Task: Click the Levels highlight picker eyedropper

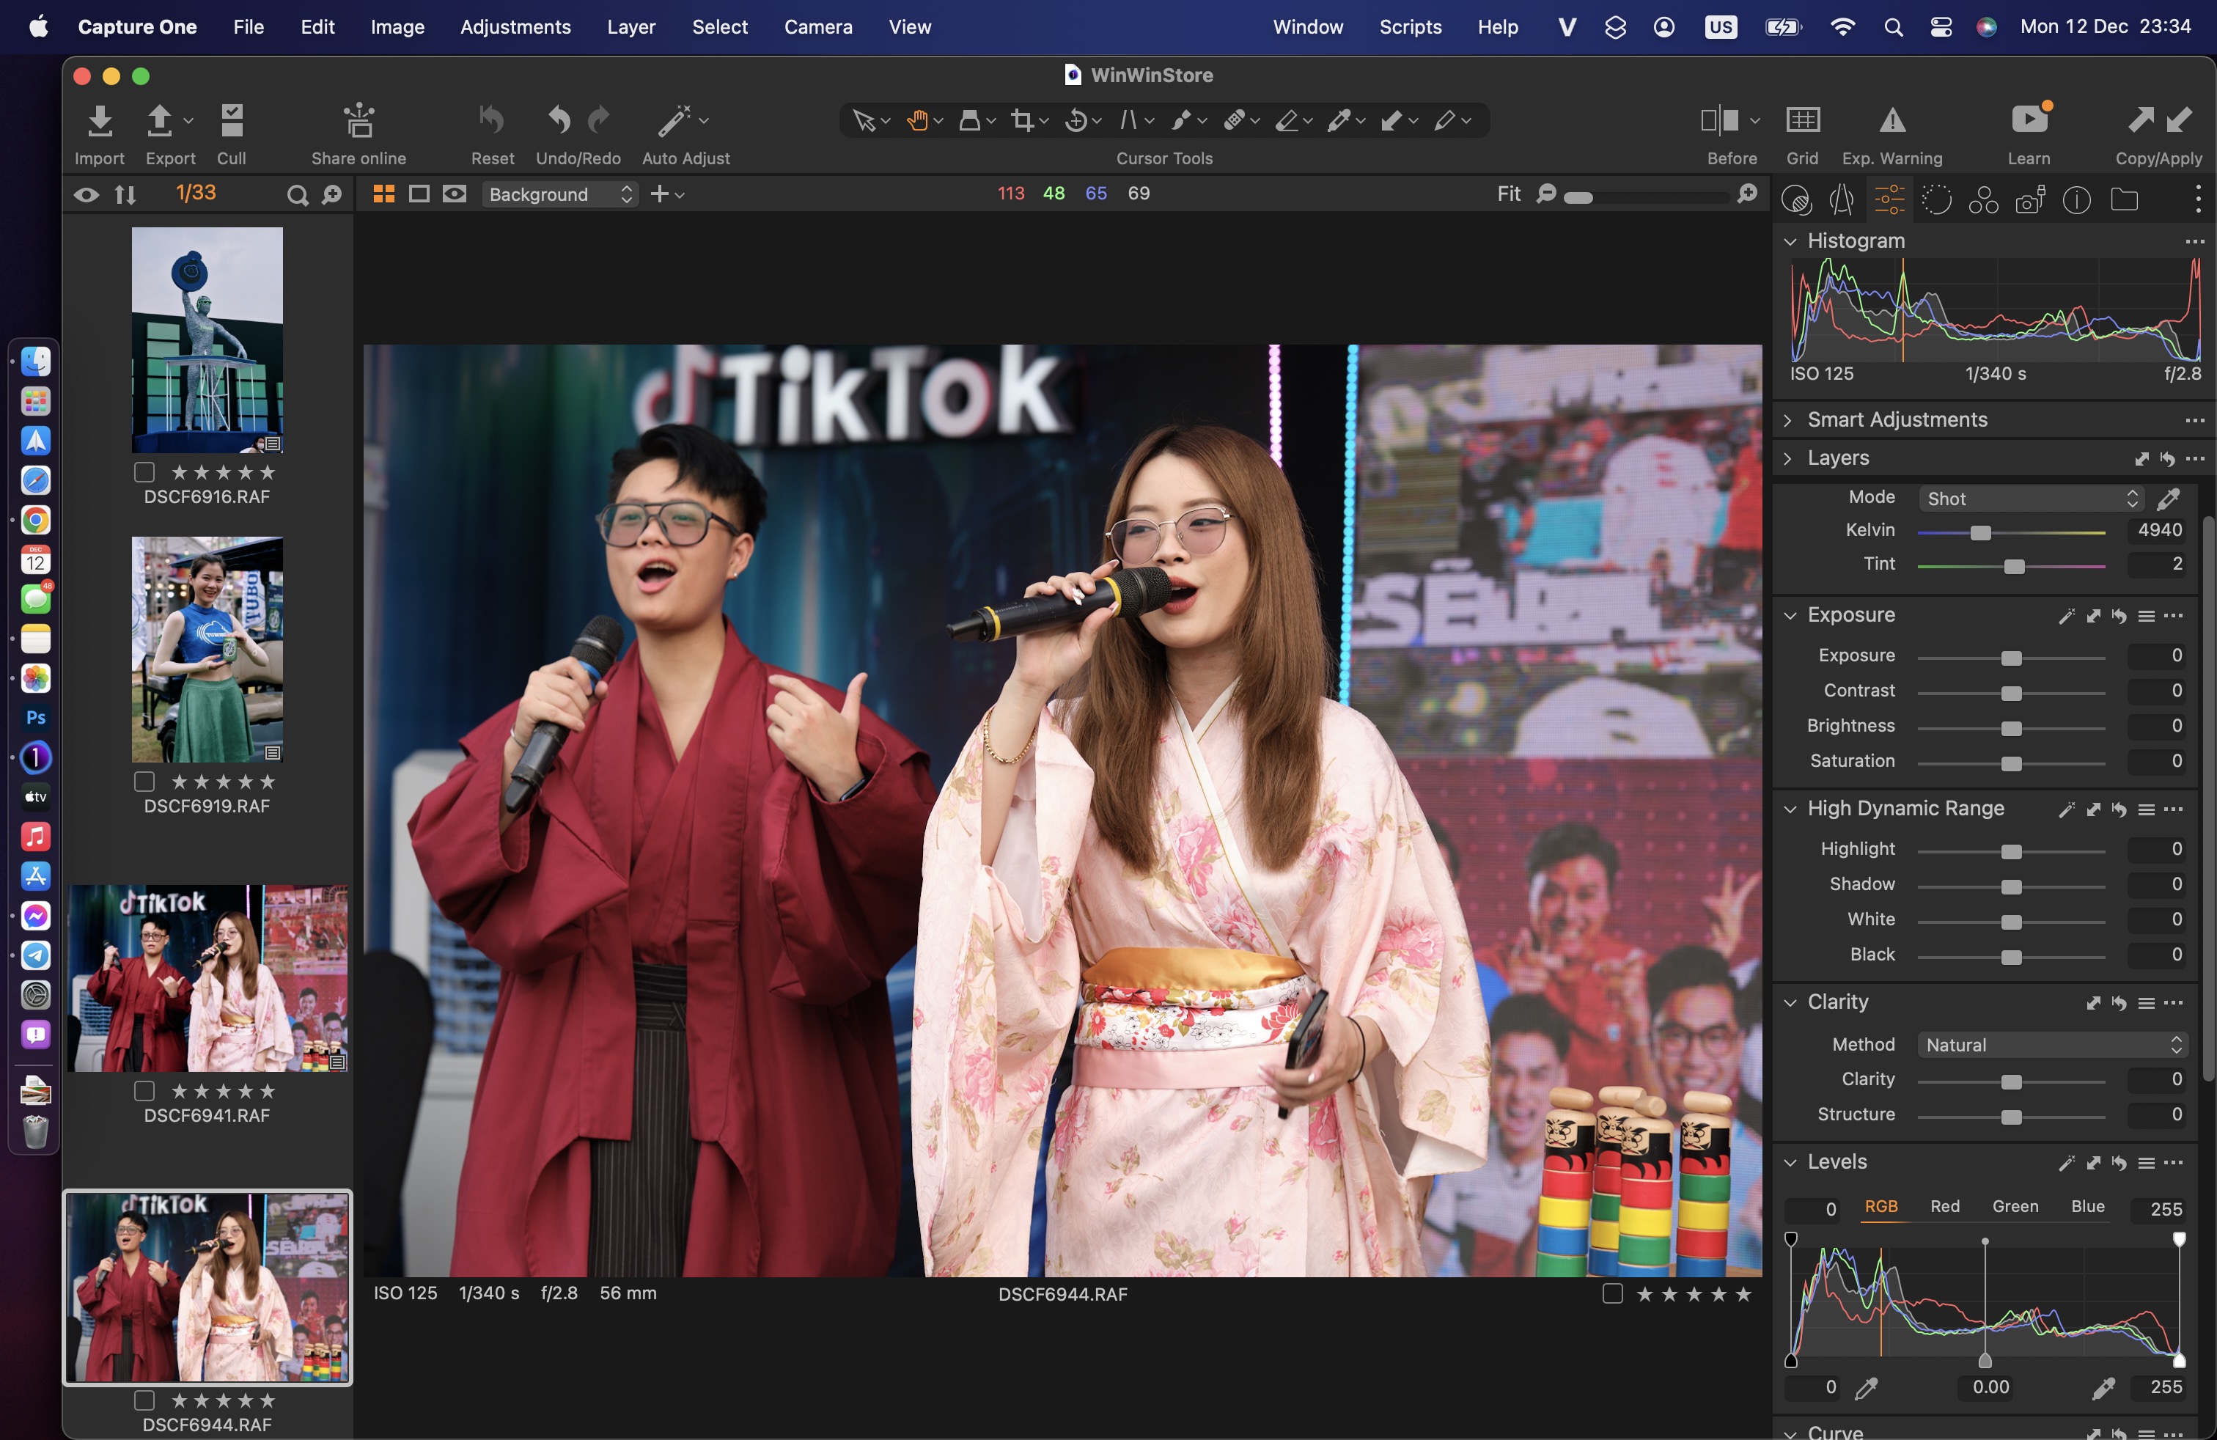Action: point(2103,1387)
